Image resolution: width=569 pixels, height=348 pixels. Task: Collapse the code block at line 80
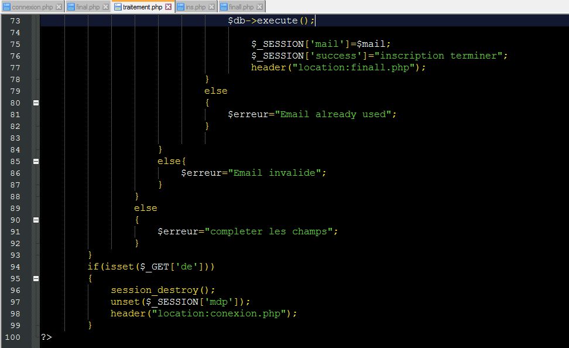click(x=36, y=103)
